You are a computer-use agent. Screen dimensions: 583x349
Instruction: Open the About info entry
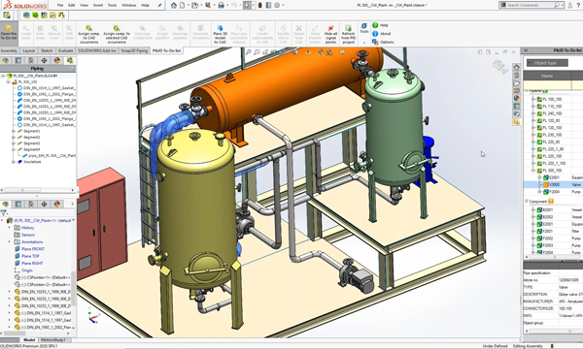point(382,34)
